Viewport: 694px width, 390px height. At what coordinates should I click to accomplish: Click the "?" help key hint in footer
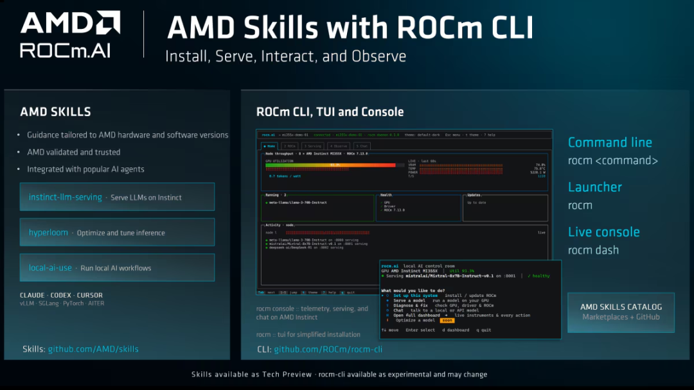324,292
